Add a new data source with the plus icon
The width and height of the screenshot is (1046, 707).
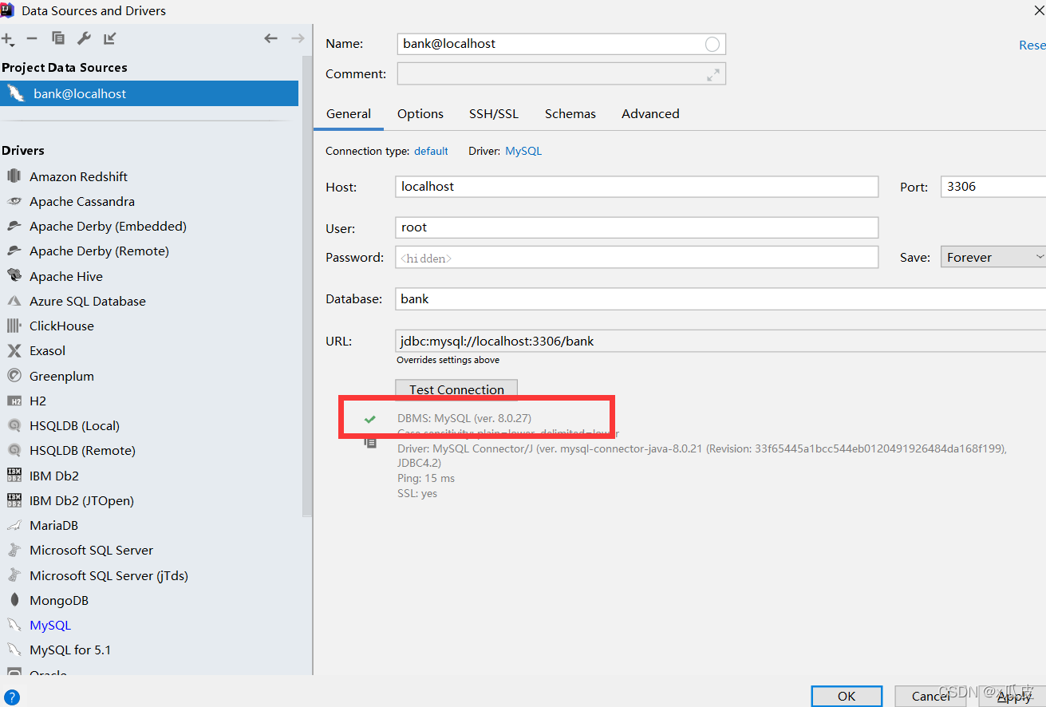(8, 38)
